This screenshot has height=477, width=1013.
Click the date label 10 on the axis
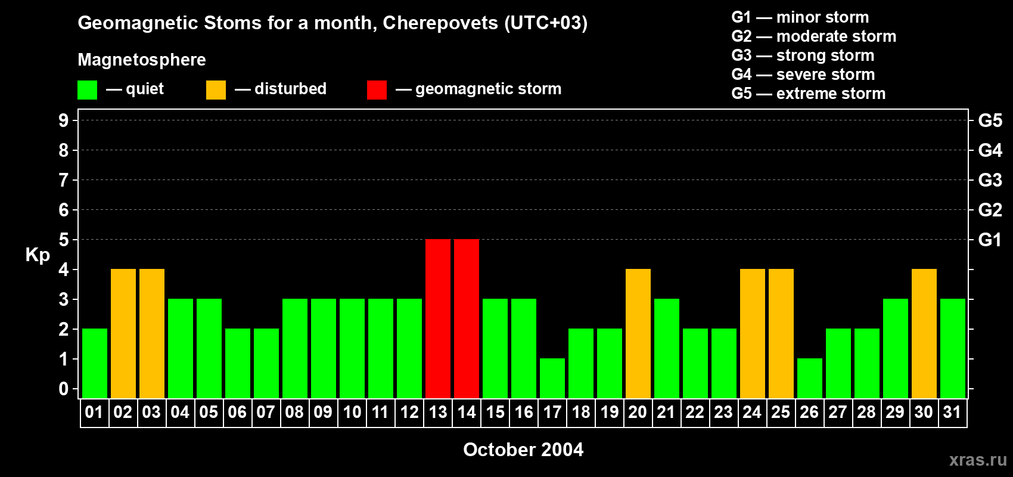(352, 413)
